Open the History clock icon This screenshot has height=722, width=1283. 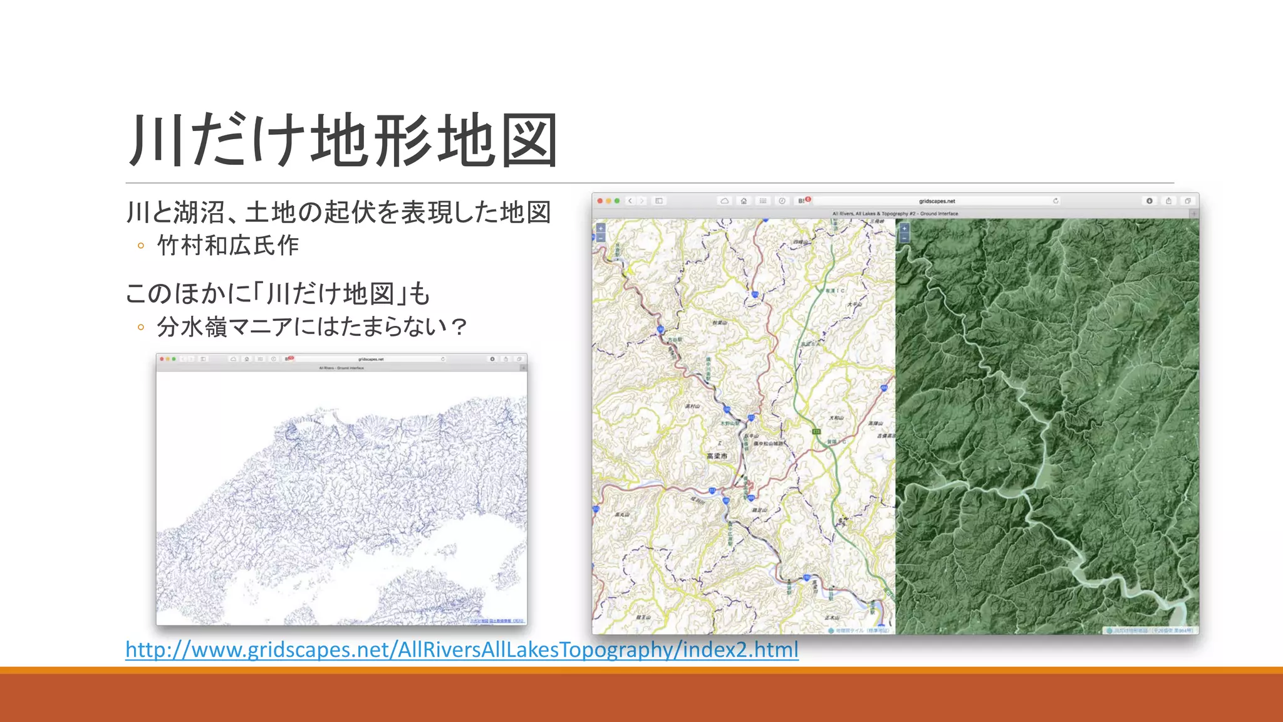pos(782,201)
